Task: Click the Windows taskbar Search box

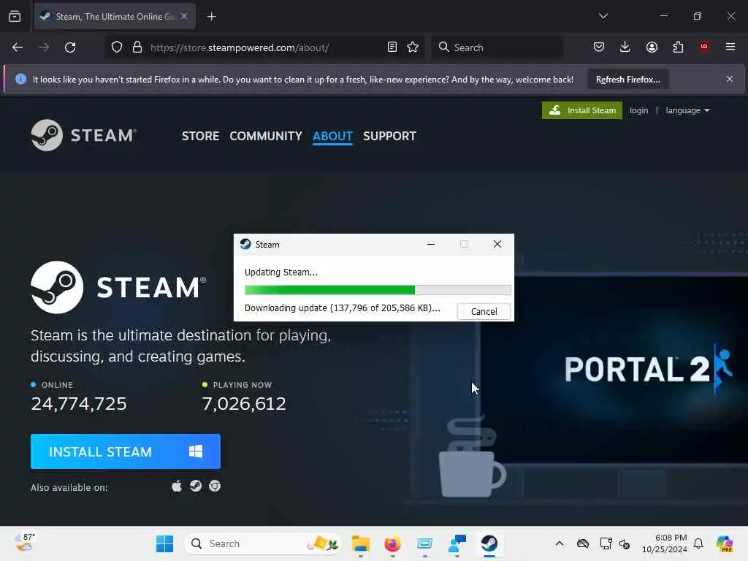Action: (262, 543)
